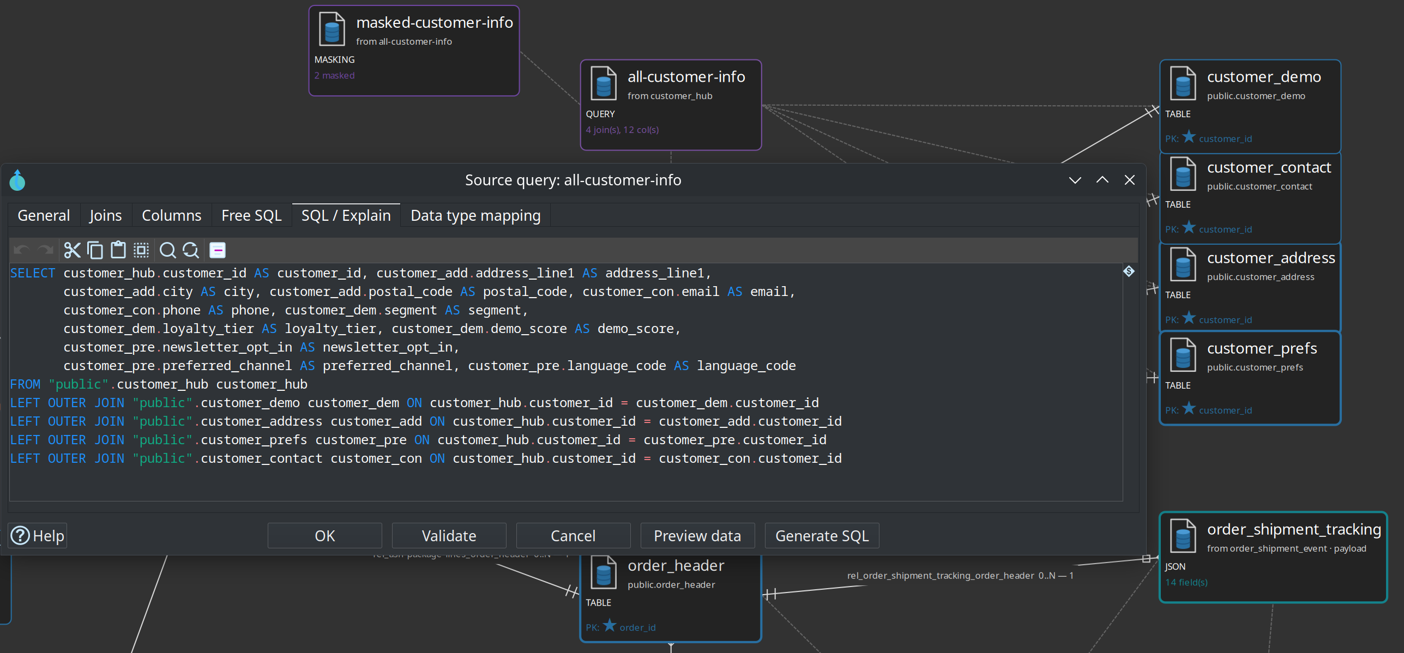Click the primary key star on customer_demo
The height and width of the screenshot is (653, 1404).
[1189, 137]
